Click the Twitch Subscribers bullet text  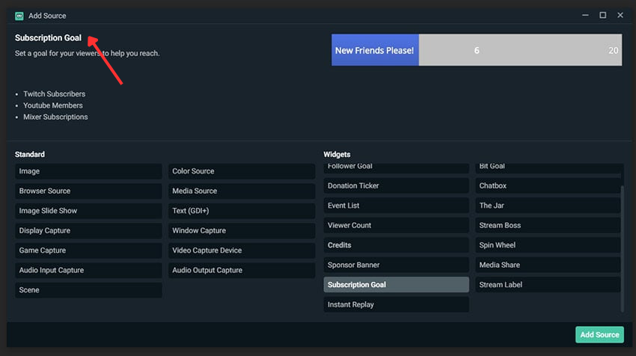pyautogui.click(x=55, y=94)
